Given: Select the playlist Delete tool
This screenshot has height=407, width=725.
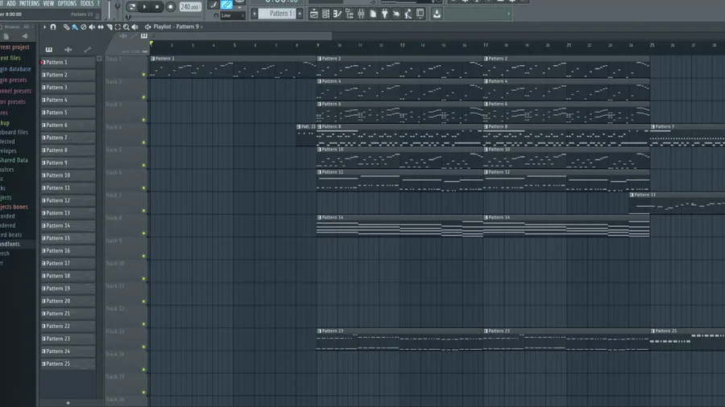Looking at the screenshot, I should point(84,27).
